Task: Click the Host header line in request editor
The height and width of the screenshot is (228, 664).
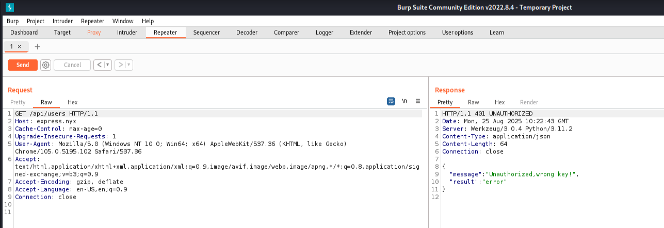Action: click(45, 121)
